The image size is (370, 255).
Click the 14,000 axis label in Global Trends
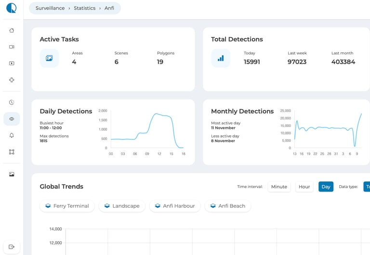point(55,229)
